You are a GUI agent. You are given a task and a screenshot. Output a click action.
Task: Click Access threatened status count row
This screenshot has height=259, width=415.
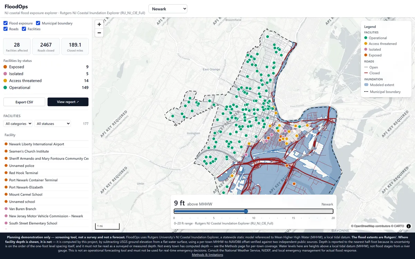click(x=46, y=81)
